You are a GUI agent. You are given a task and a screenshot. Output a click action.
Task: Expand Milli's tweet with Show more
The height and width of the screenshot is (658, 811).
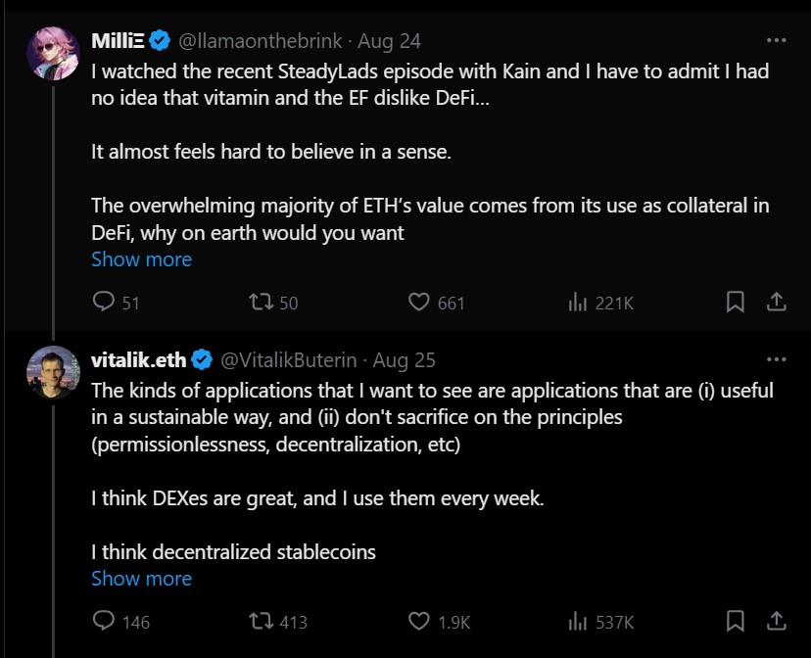pos(141,259)
